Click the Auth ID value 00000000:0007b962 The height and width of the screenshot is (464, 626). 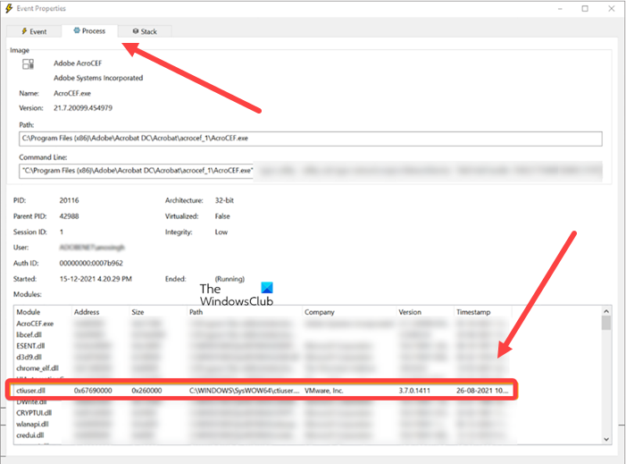click(91, 264)
